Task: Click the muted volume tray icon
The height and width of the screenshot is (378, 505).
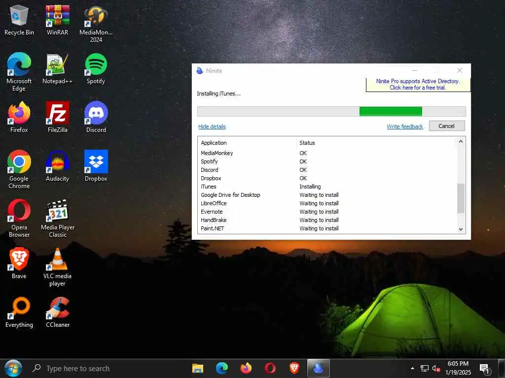Action: [x=436, y=368]
